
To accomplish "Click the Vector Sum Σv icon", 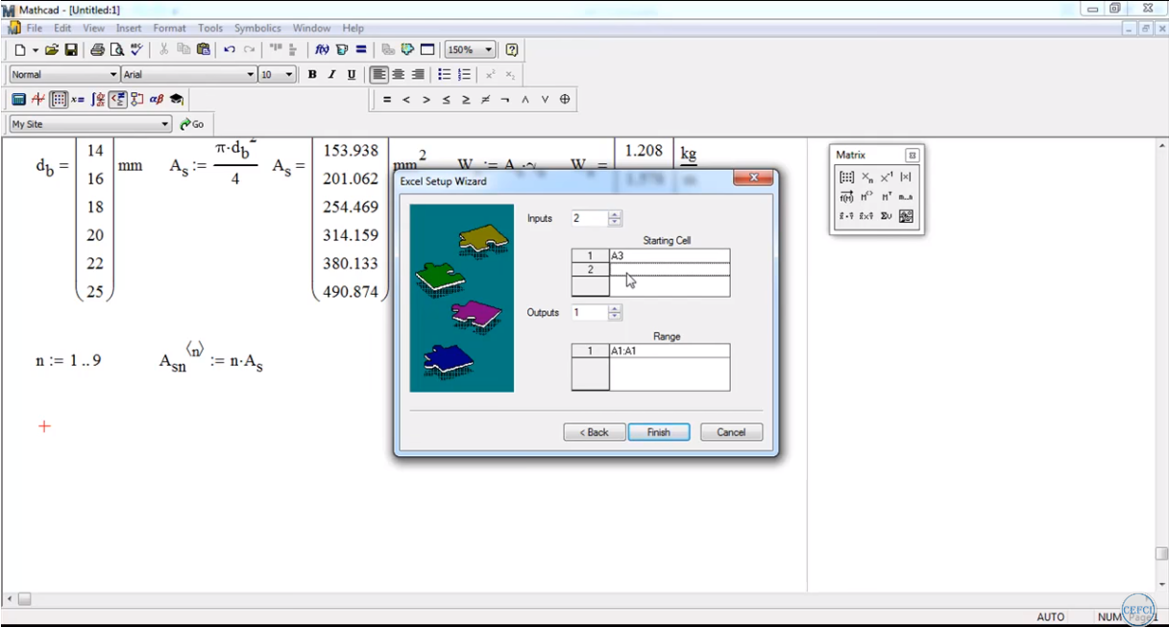I will click(x=886, y=216).
